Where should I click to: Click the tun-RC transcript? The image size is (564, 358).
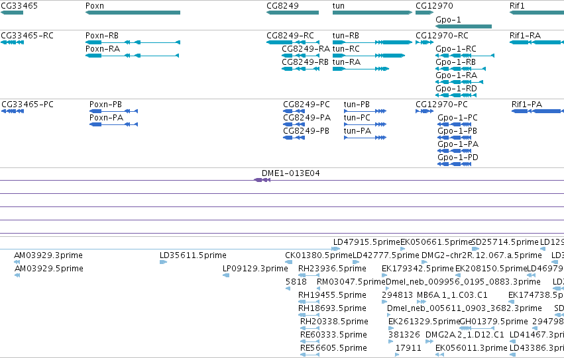(368, 56)
